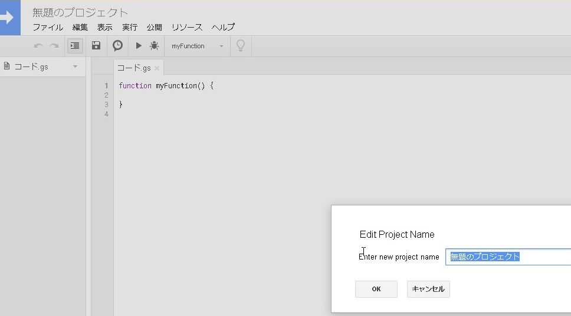Open the ファイル menu
This screenshot has width=571, height=316.
[x=47, y=27]
